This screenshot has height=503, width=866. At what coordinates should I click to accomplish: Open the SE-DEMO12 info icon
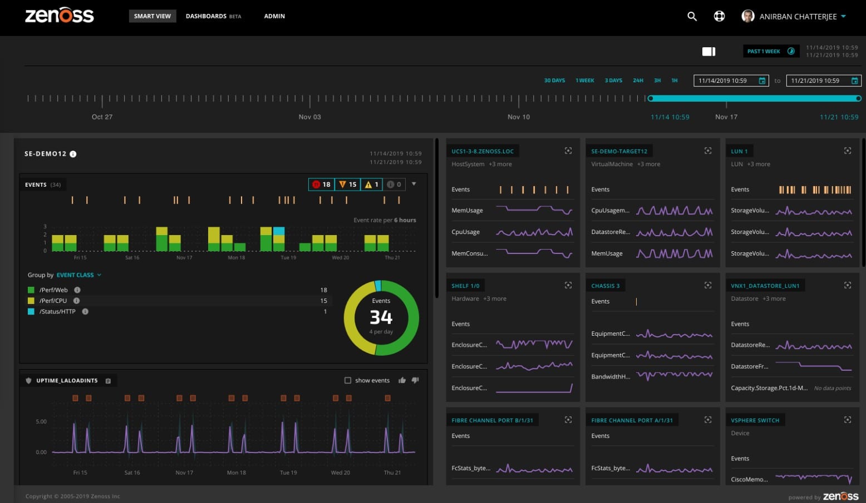coord(73,154)
